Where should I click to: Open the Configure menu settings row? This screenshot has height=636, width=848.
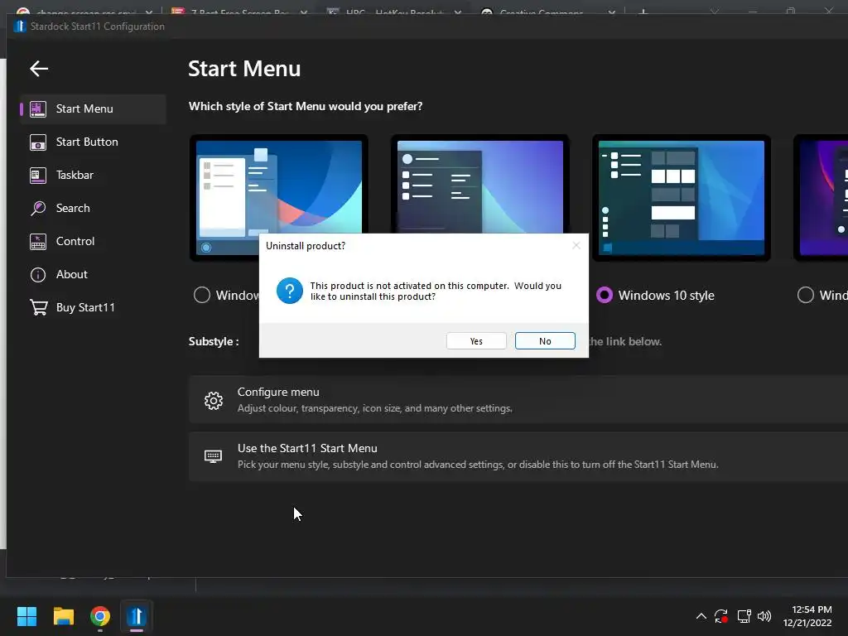coord(518,400)
